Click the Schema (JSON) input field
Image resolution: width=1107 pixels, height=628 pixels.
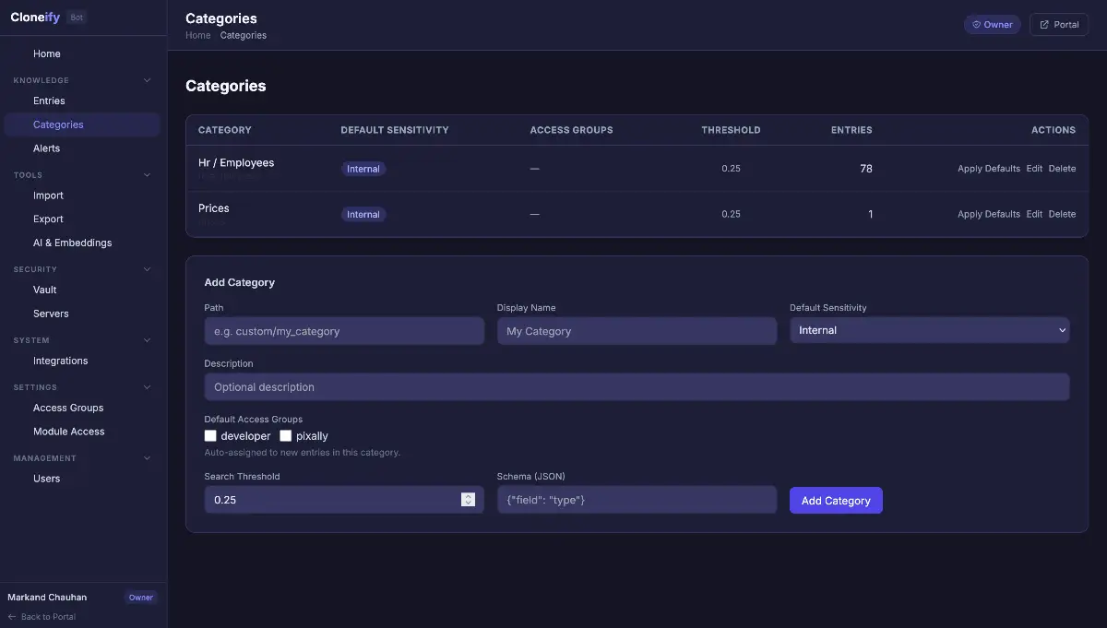637,500
